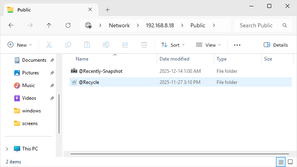This screenshot has width=297, height=167.
Task: Click the Cut scissors icon
Action: click(x=49, y=45)
